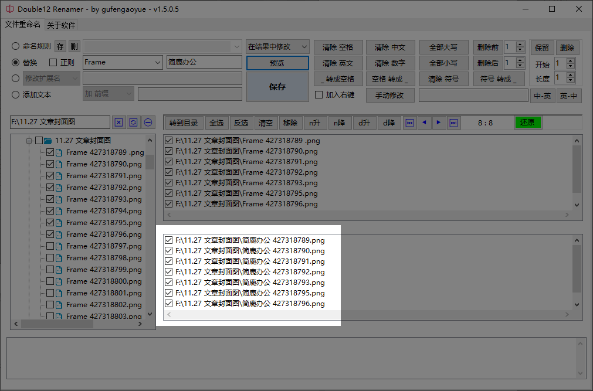Jump to last item with skip-forward icon
Image resolution: width=593 pixels, height=391 pixels.
pos(453,123)
